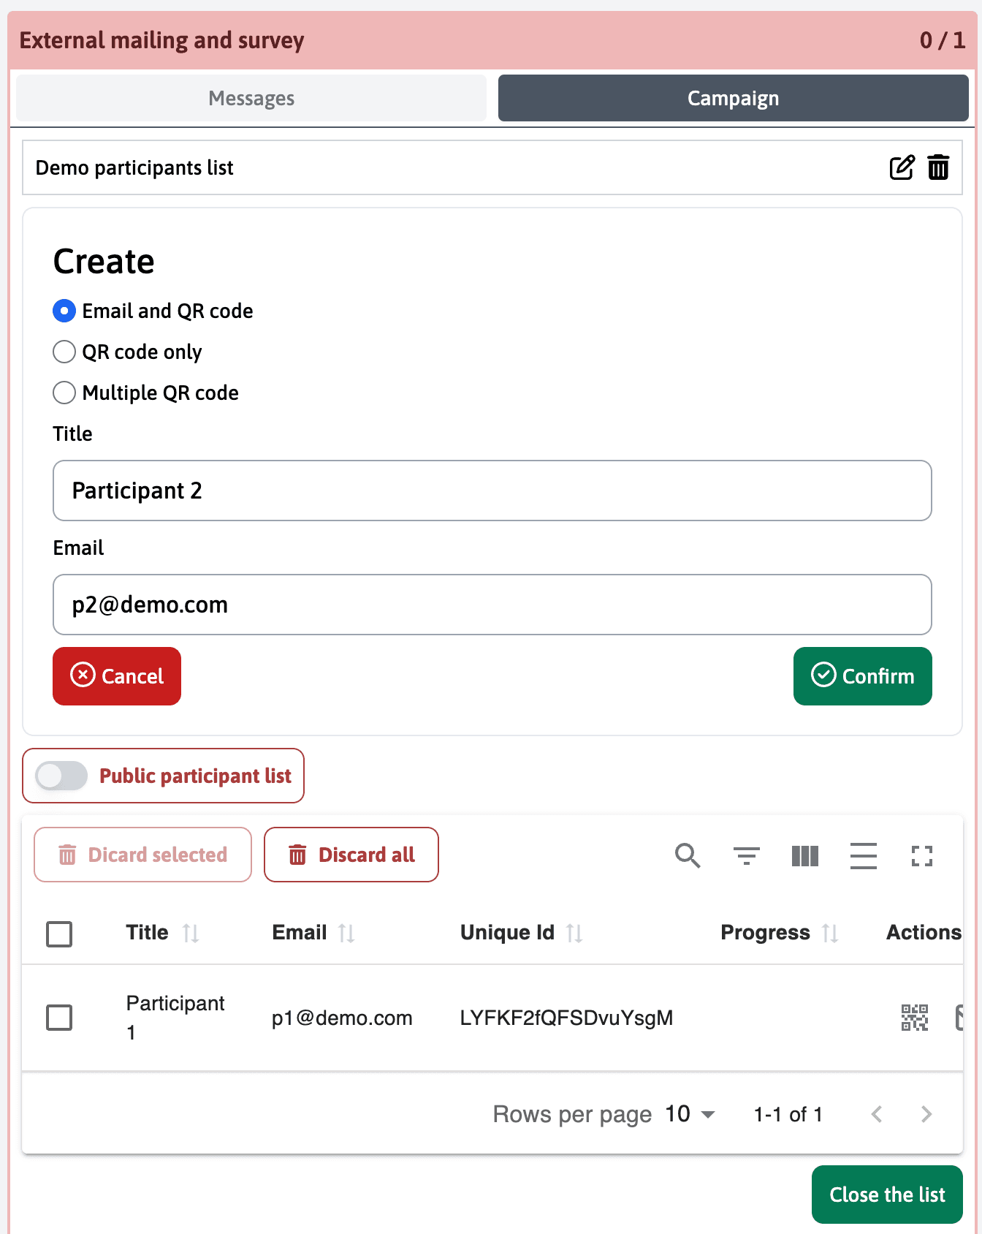Confirm the new participant
The image size is (982, 1234).
pos(862,676)
